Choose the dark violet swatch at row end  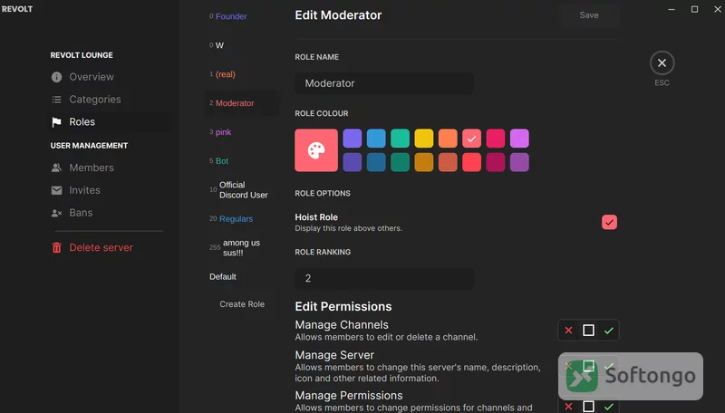click(x=519, y=162)
